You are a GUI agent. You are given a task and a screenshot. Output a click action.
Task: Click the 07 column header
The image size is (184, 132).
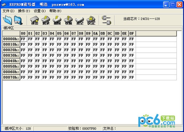[x=74, y=33]
